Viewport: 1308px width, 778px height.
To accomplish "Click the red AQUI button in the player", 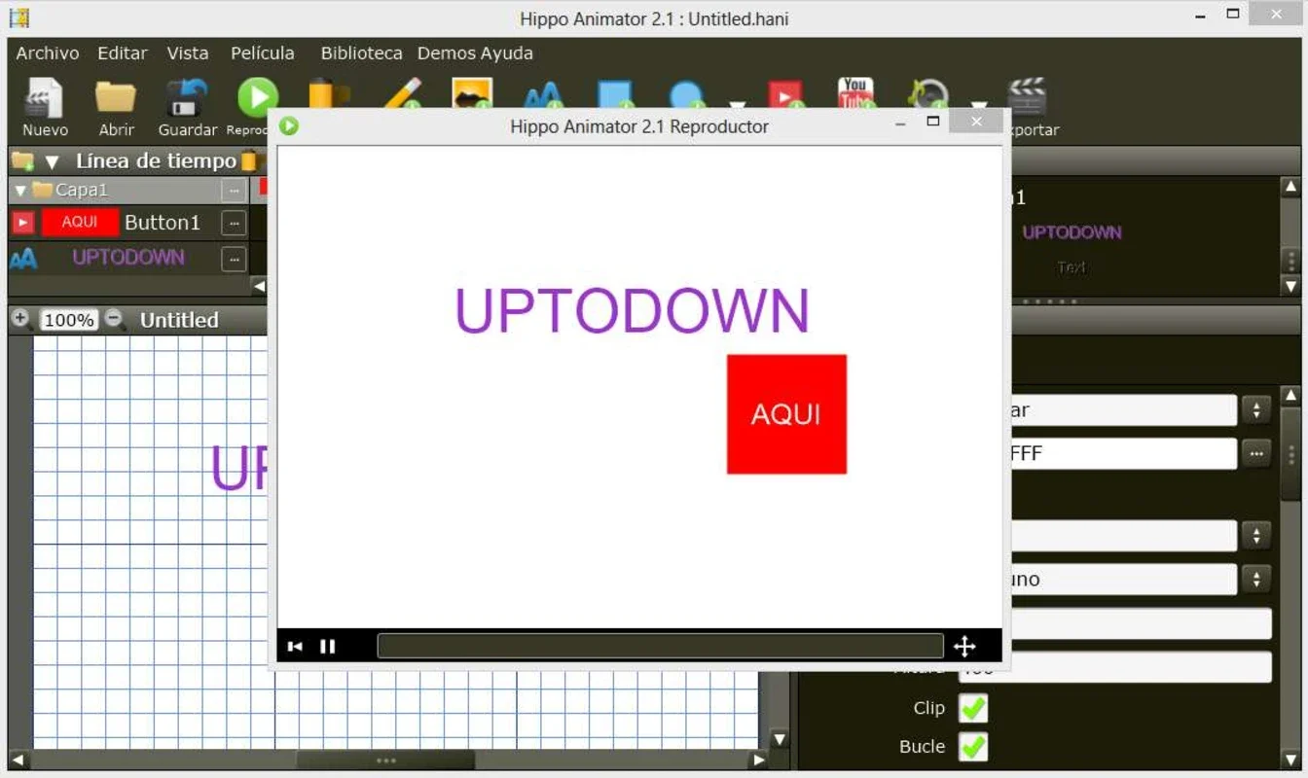I will click(786, 414).
